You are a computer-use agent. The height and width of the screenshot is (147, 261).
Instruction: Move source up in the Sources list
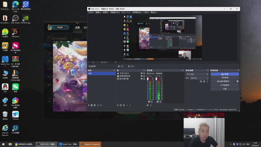[127, 105]
